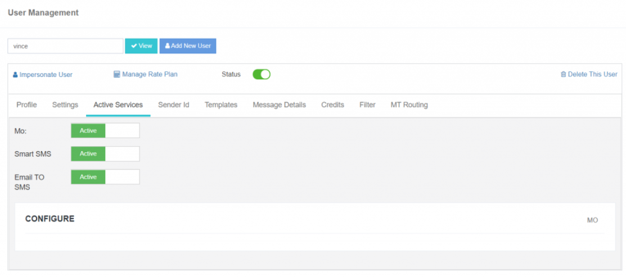Switch the Email TO SMS toggle
626x277 pixels.
click(105, 177)
